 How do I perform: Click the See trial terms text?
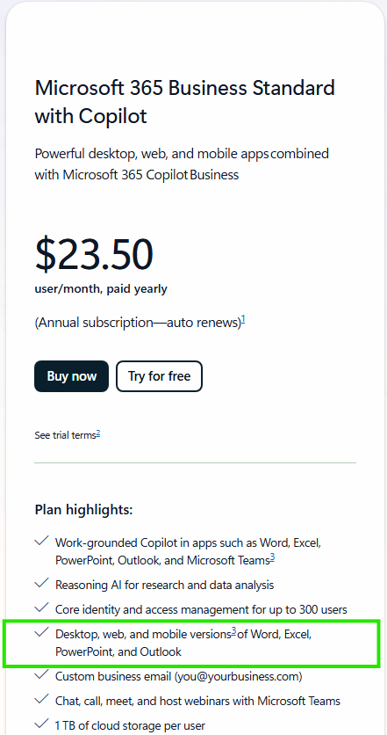coord(65,435)
